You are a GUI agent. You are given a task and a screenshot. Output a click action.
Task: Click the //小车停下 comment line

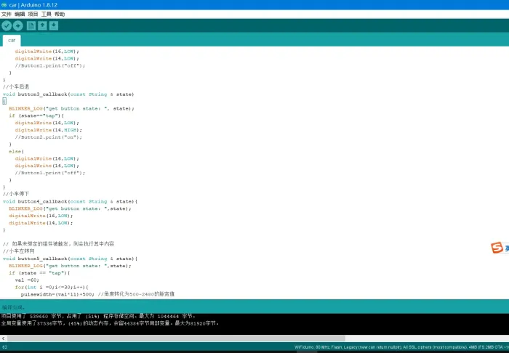16,194
